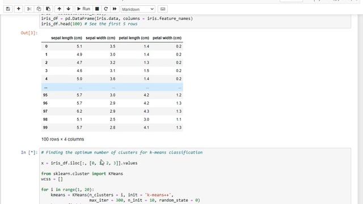Click petal length value 1.5 in row 3
Image resolution: width=363 pixels, height=204 pixels.
146,71
